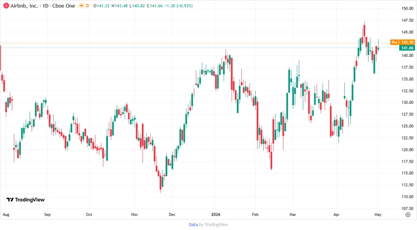
Task: Click the Oct label on time axis
Action: [x=89, y=215]
